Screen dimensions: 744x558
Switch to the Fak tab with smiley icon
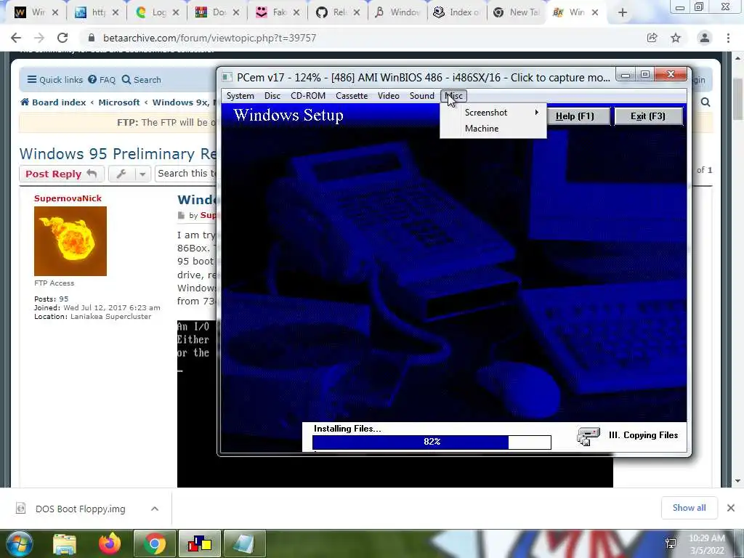(277, 12)
